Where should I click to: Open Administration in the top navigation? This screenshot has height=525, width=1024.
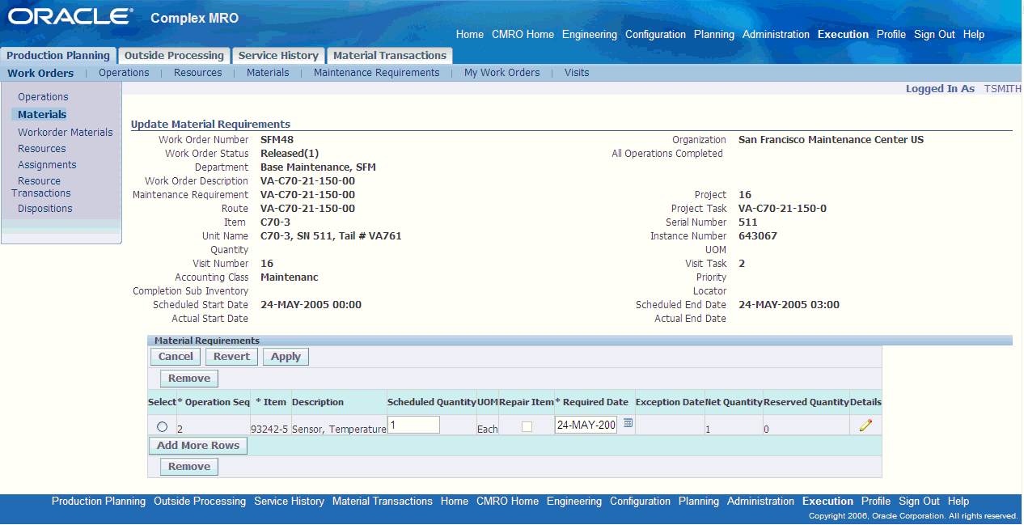click(x=776, y=35)
